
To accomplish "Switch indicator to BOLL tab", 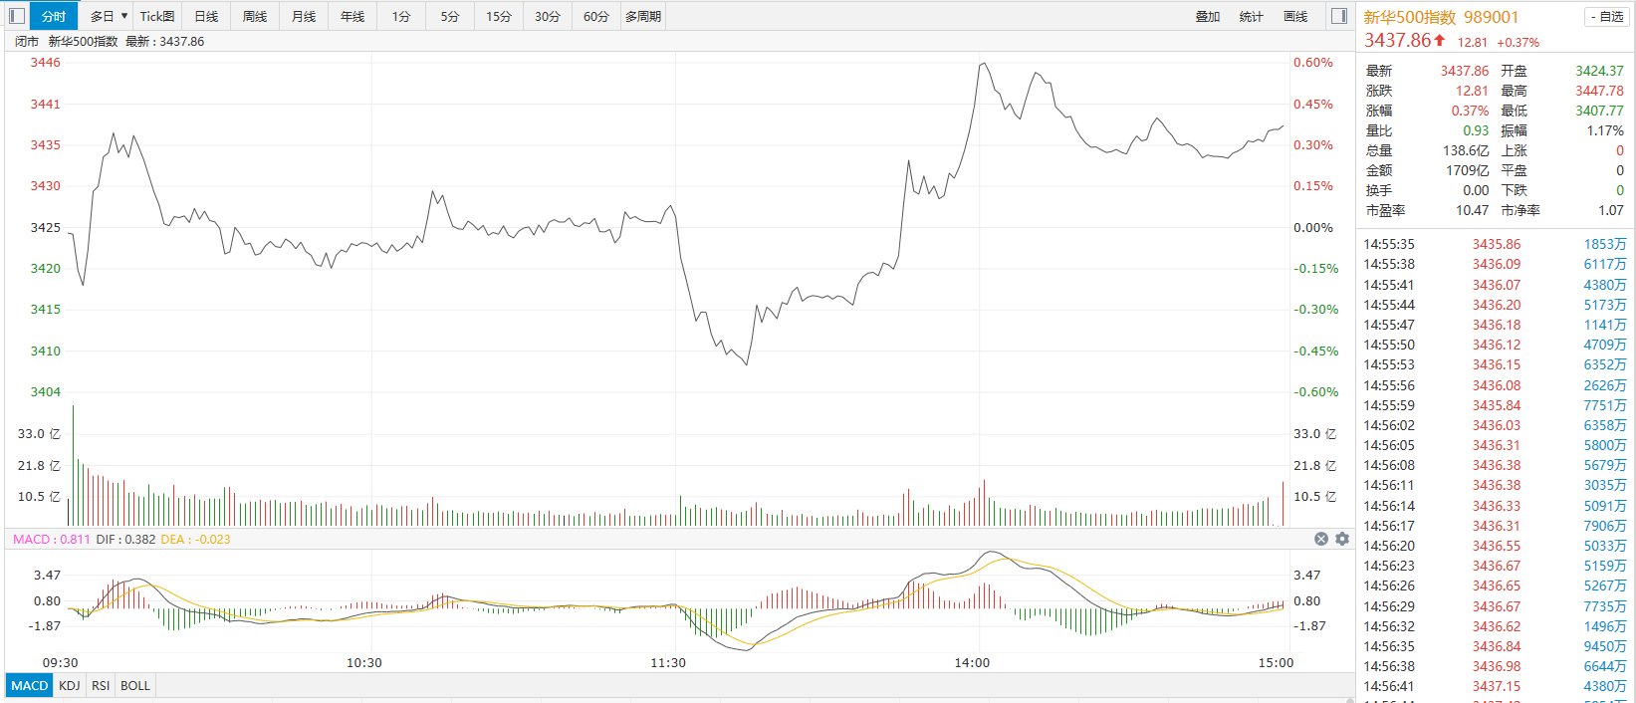I will point(135,685).
